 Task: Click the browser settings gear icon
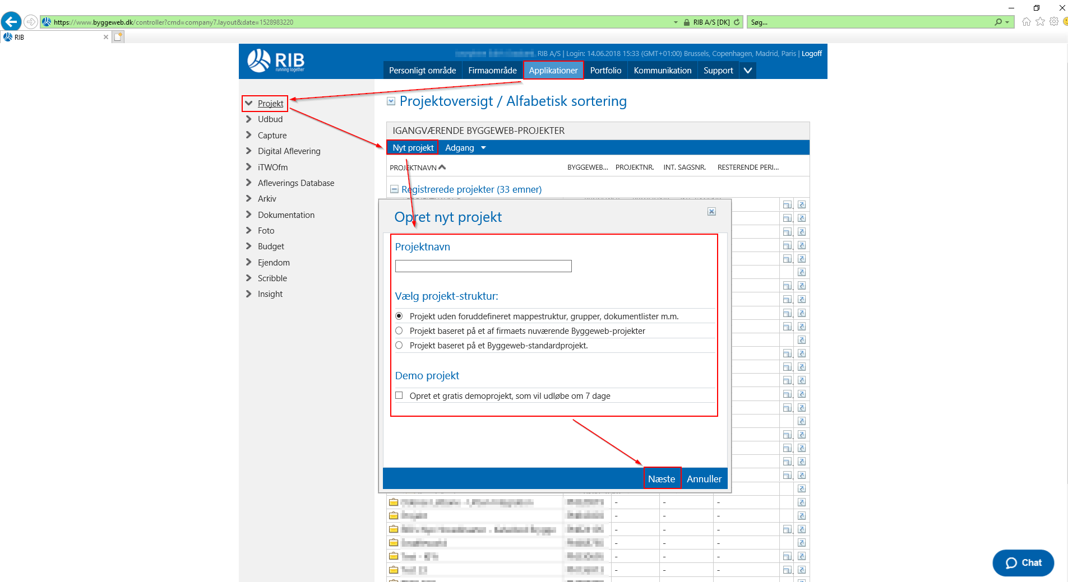[x=1053, y=22]
